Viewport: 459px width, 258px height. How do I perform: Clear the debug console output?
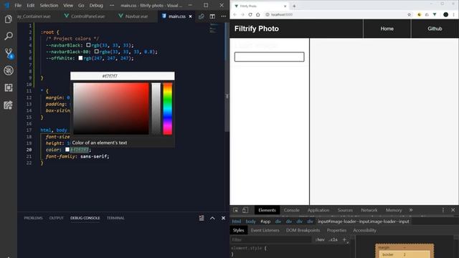202,218
